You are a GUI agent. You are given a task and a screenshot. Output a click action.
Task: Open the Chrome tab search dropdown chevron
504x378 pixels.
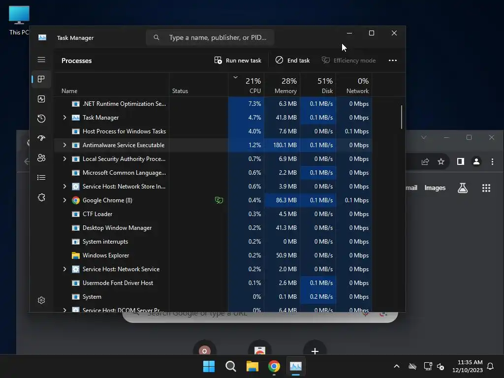point(424,138)
